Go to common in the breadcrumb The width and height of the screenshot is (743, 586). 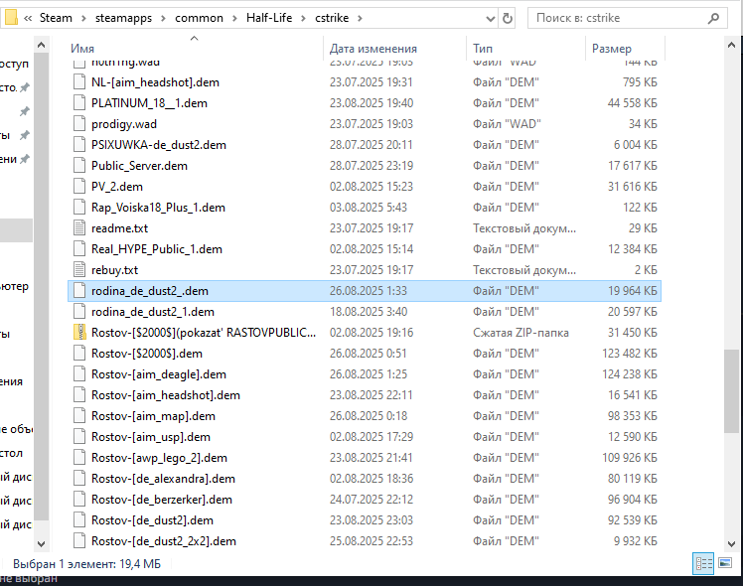[199, 18]
